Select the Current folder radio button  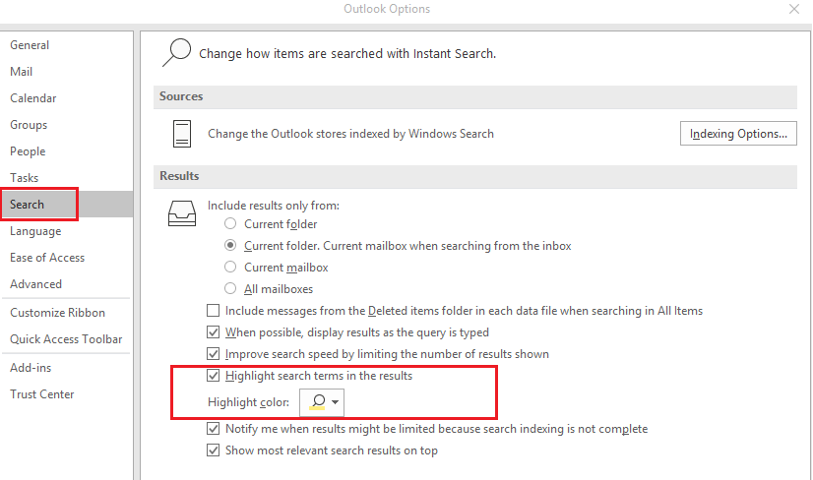[x=230, y=224]
